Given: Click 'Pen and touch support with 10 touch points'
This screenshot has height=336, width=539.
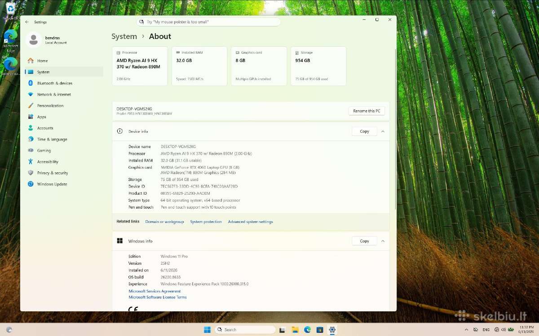Looking at the screenshot, I should (198, 207).
